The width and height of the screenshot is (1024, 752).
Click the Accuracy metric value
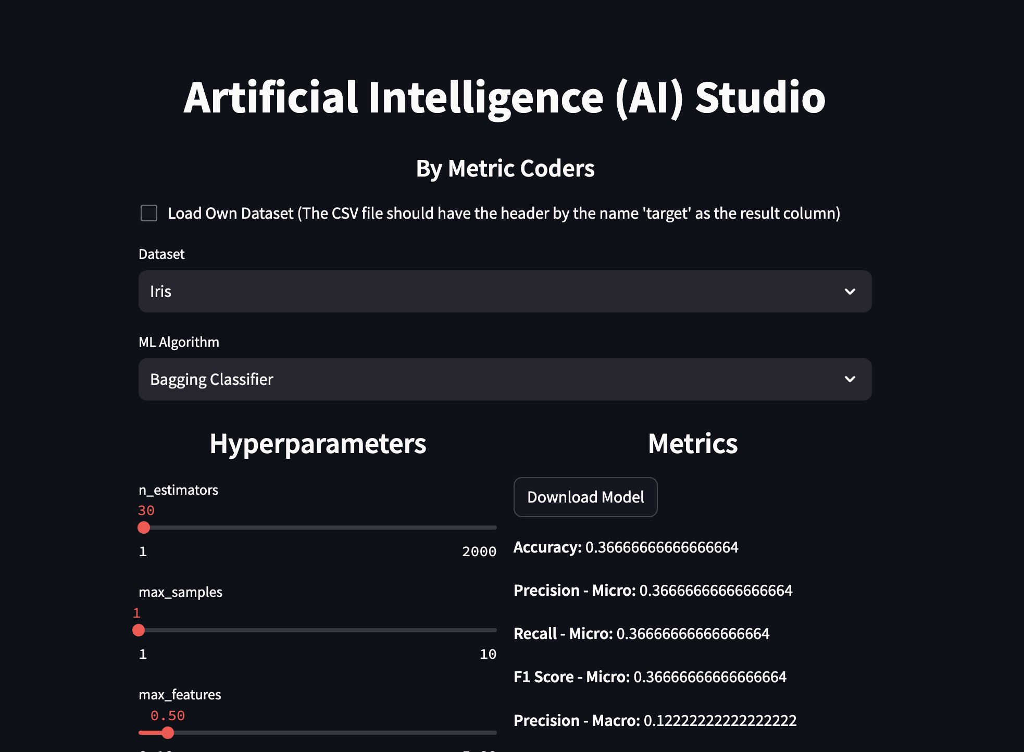coord(661,547)
